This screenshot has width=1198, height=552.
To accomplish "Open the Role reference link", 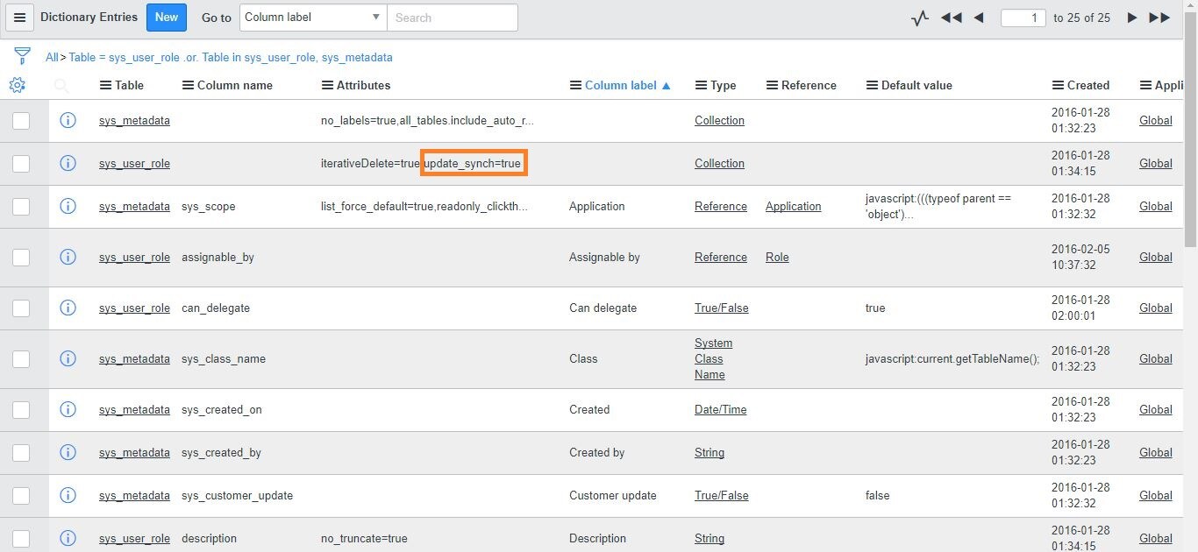I will pos(777,257).
